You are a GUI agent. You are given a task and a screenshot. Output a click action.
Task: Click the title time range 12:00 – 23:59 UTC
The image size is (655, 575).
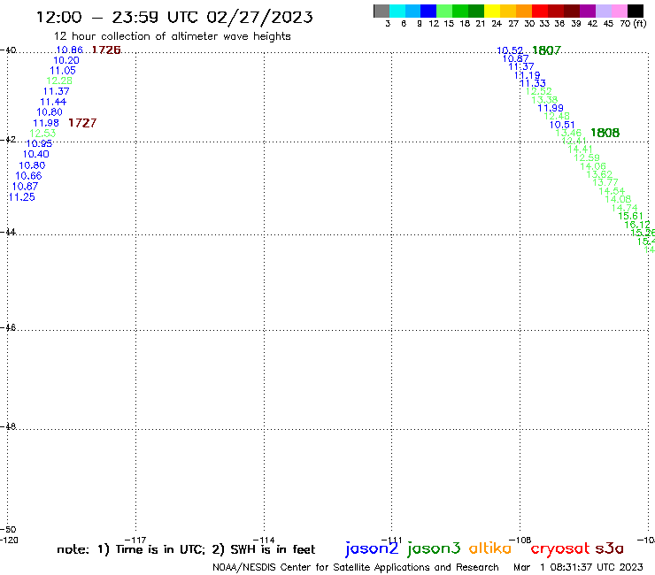click(119, 18)
